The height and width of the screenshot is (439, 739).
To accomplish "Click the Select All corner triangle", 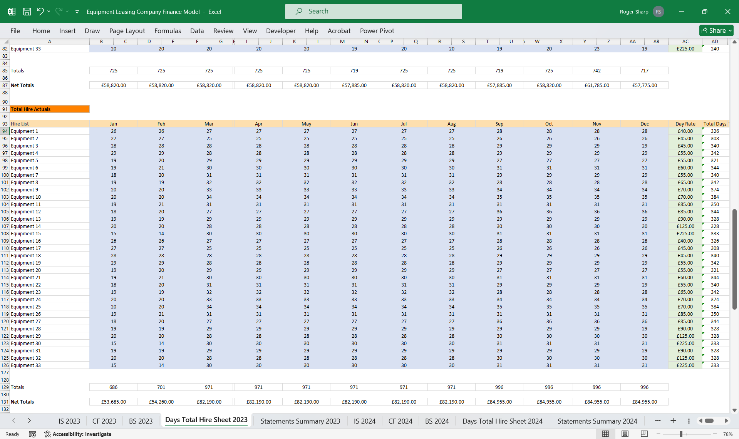I will click(x=5, y=41).
